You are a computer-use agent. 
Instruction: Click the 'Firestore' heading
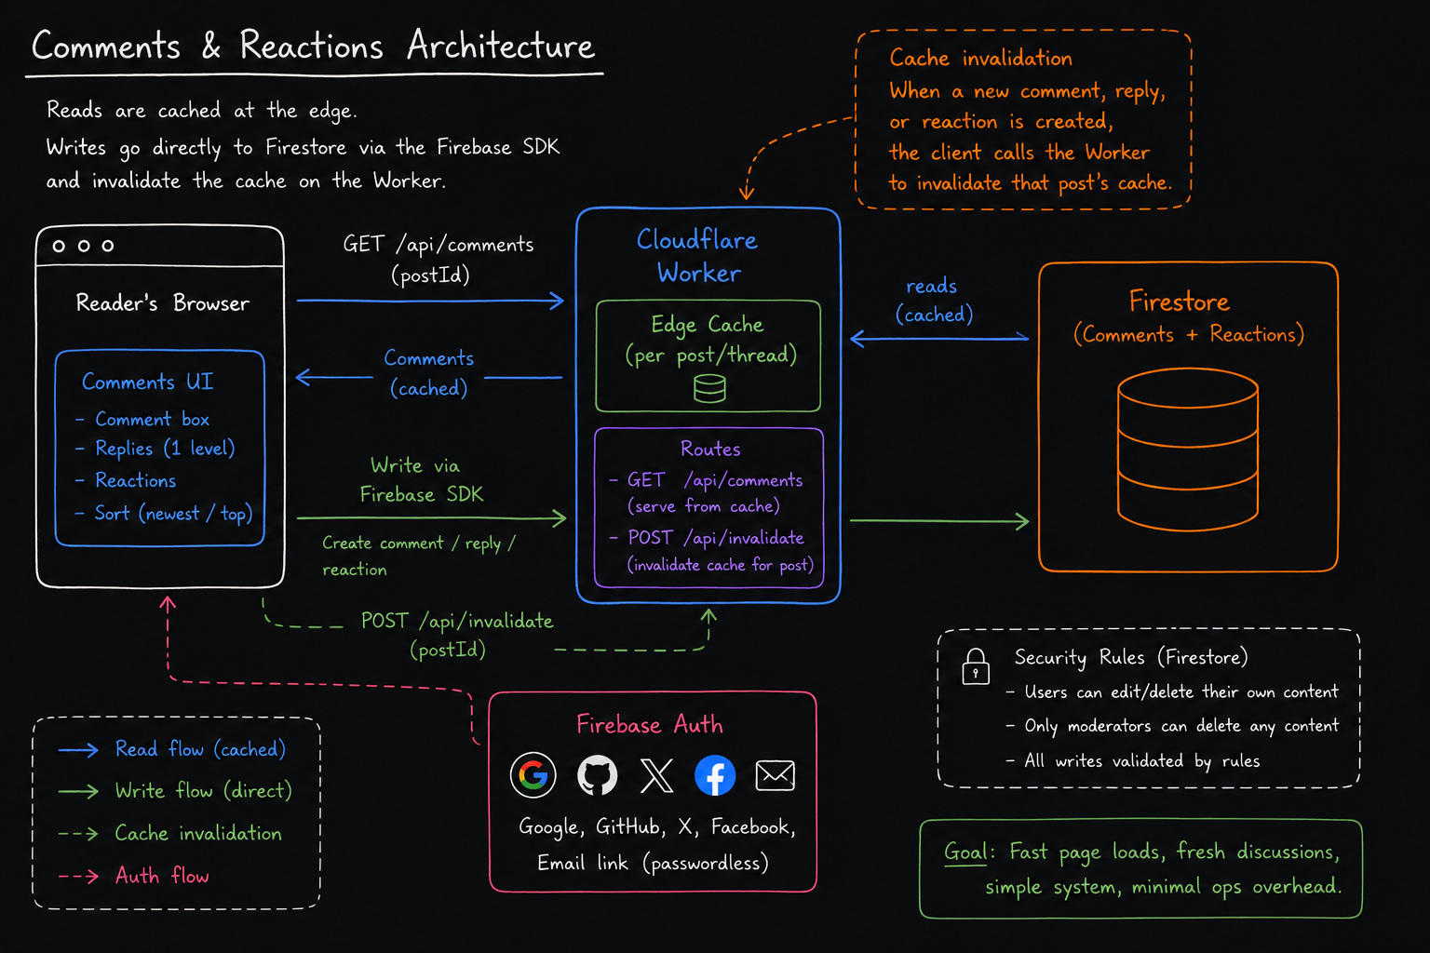(1180, 302)
